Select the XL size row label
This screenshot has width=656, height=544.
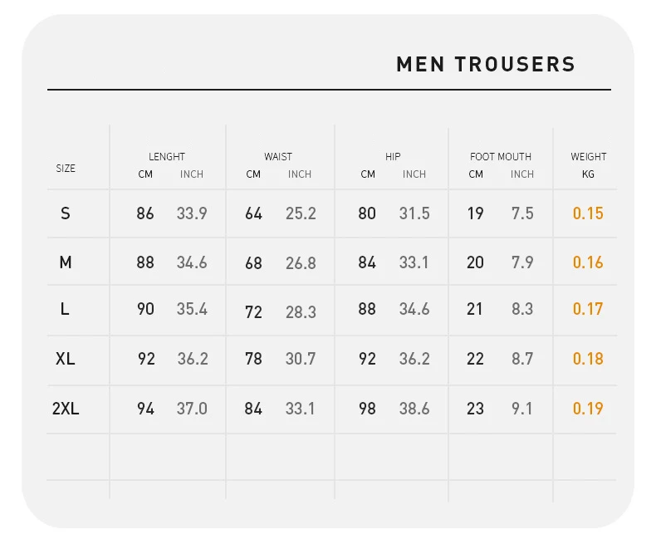[x=66, y=359]
